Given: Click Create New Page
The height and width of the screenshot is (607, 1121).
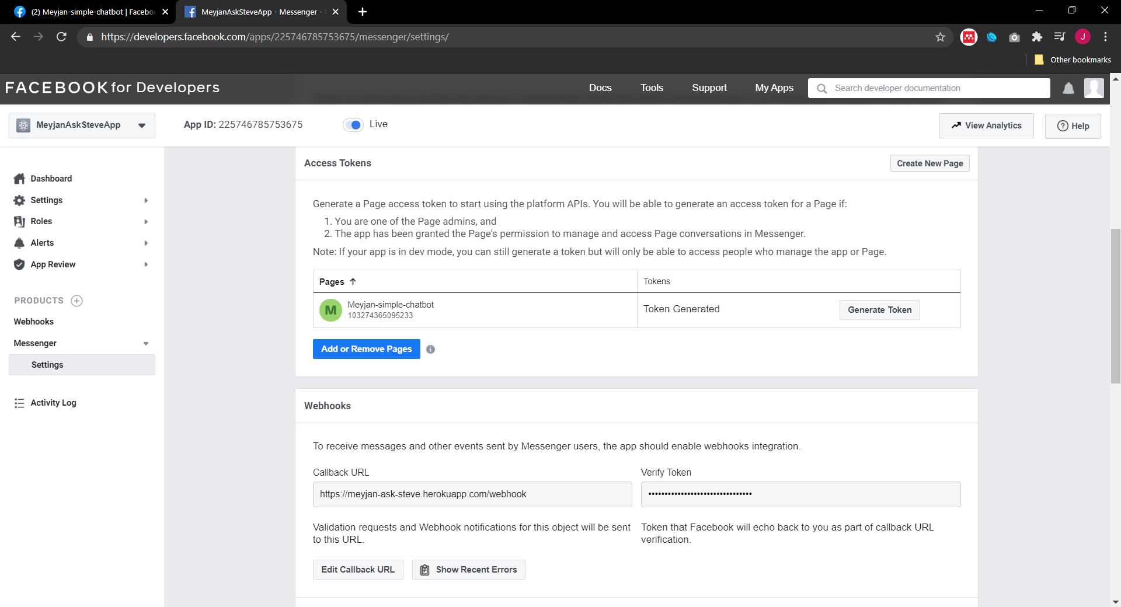Looking at the screenshot, I should tap(930, 163).
